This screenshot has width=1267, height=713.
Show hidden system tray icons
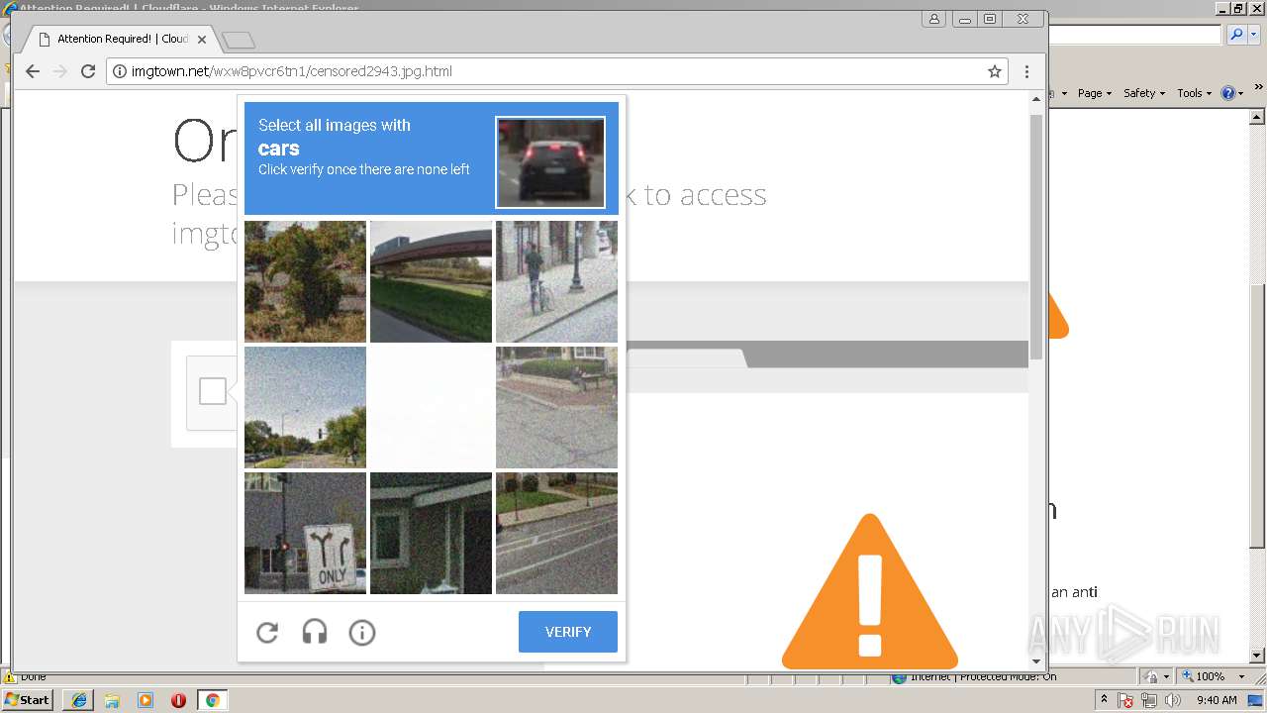[x=1104, y=700]
